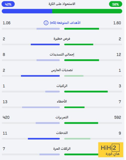Click the xG info icon
Screen dimensions: 126x160
coord(46,23)
